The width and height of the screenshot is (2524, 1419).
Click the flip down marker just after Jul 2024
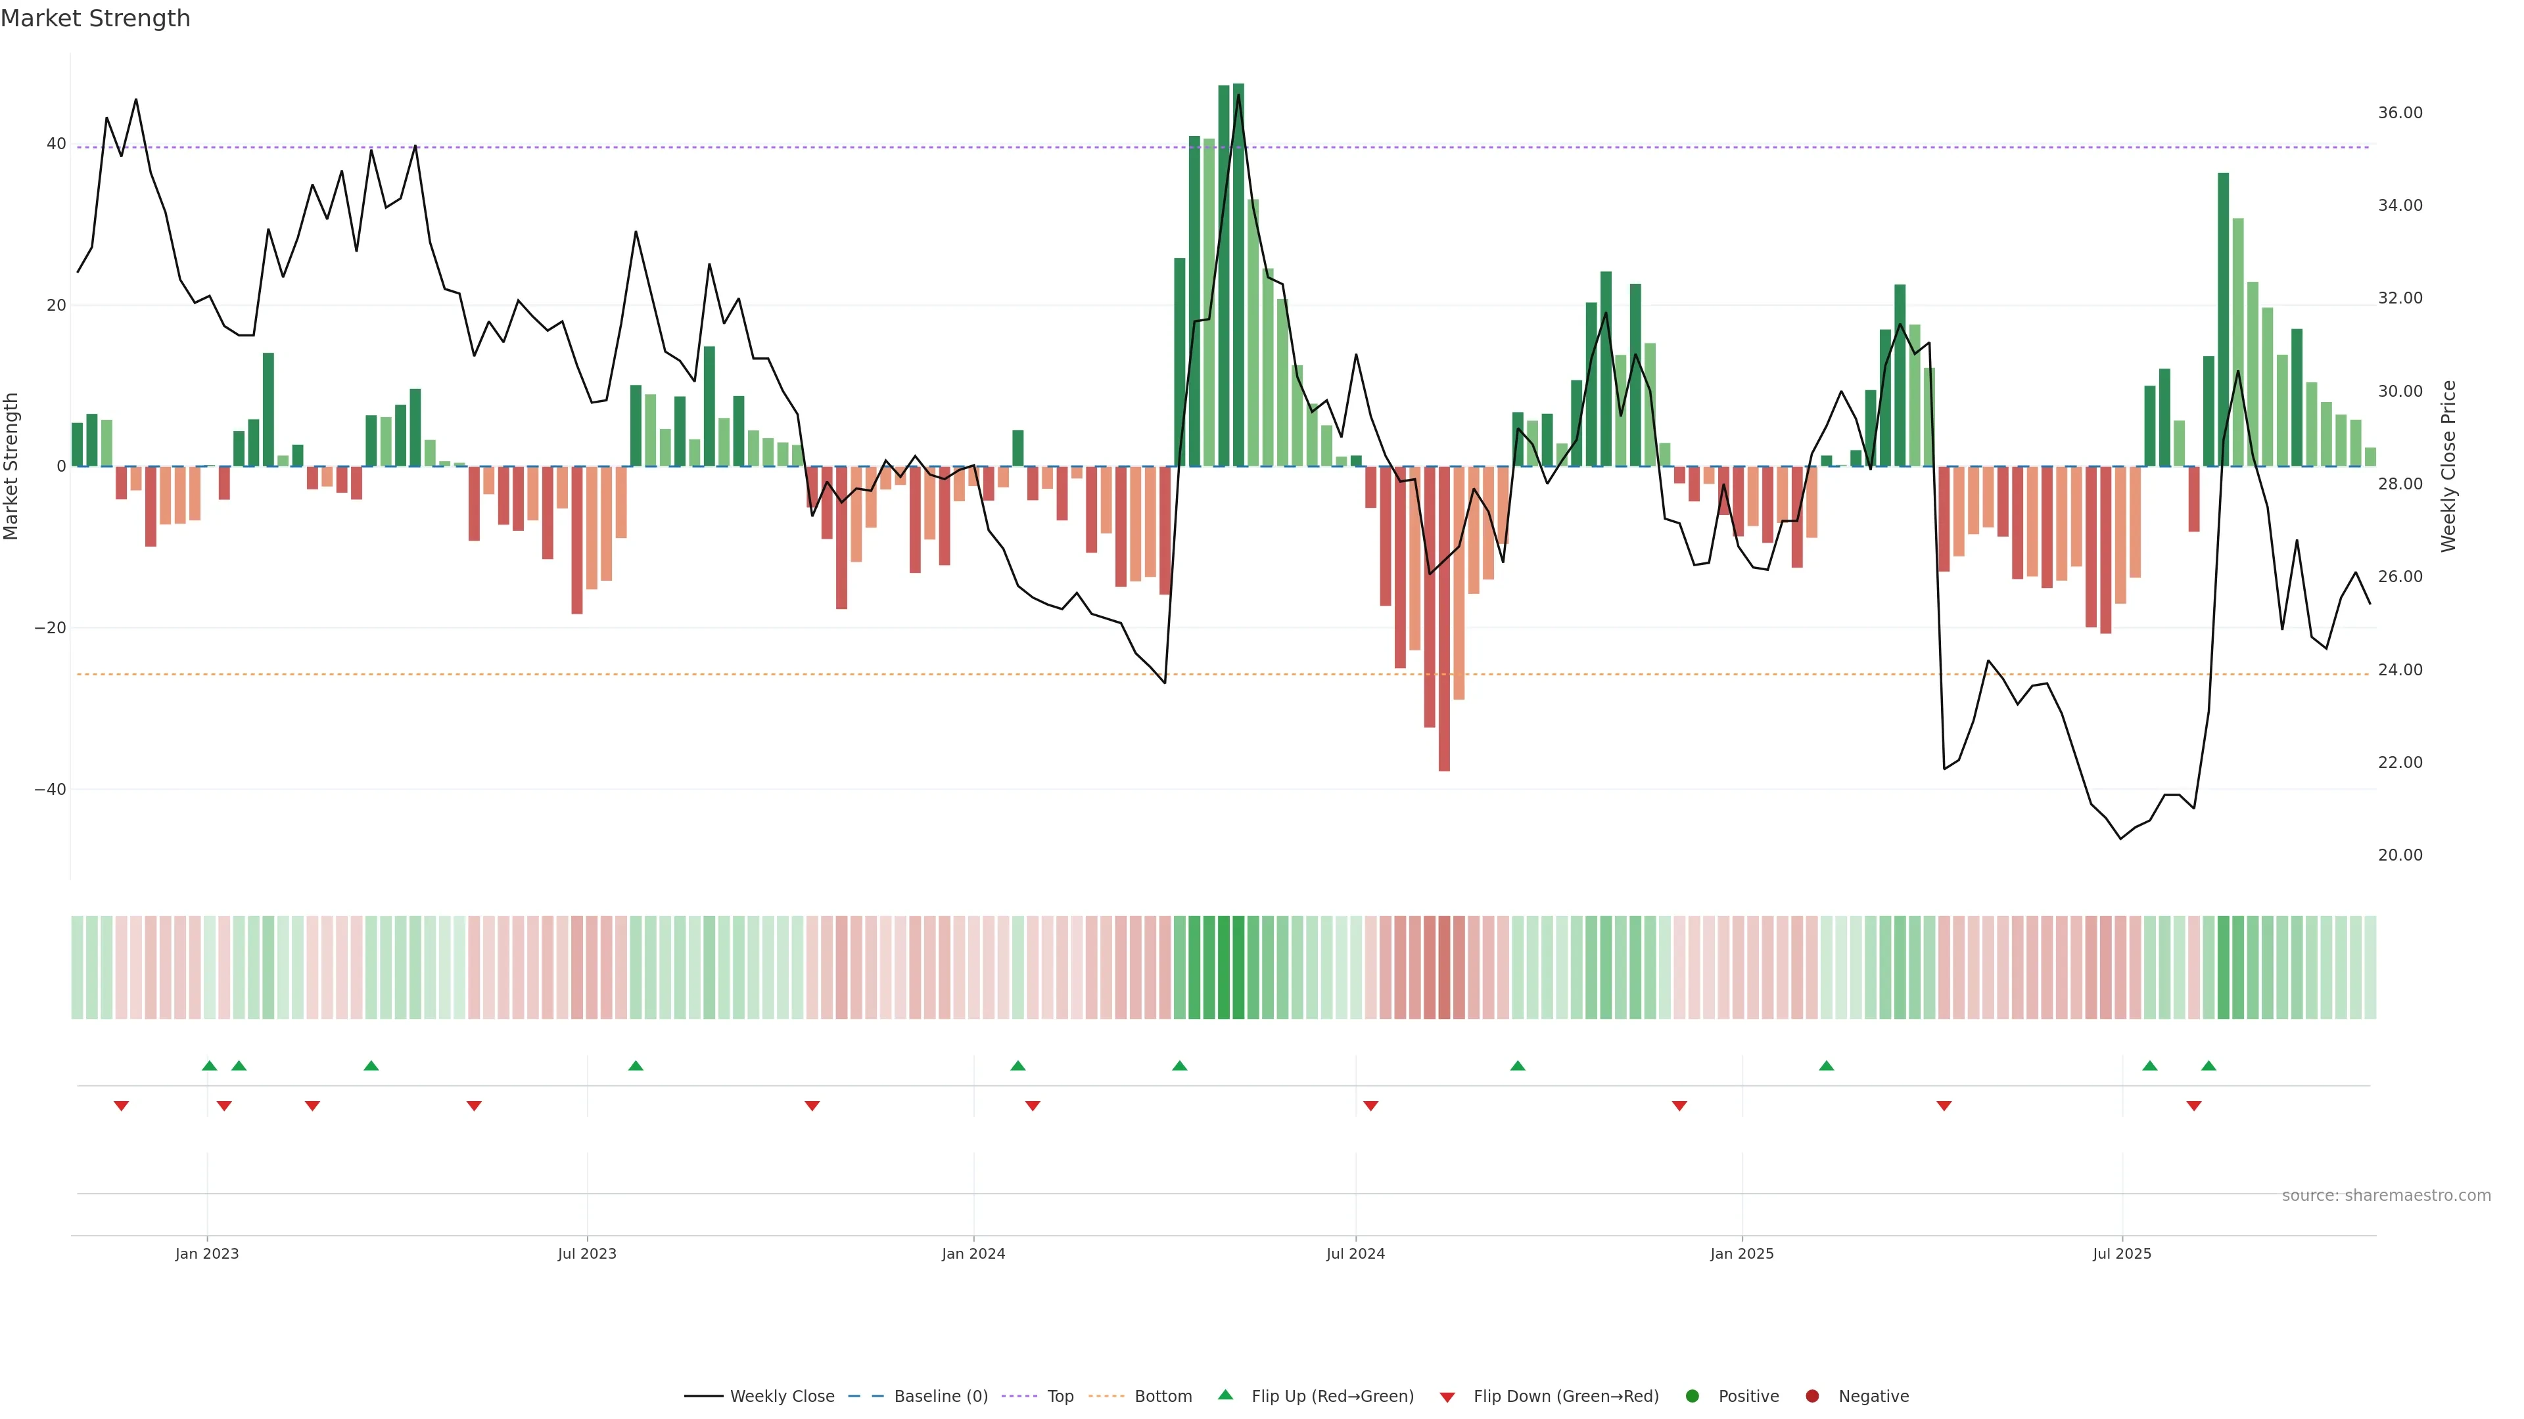tap(1370, 1106)
